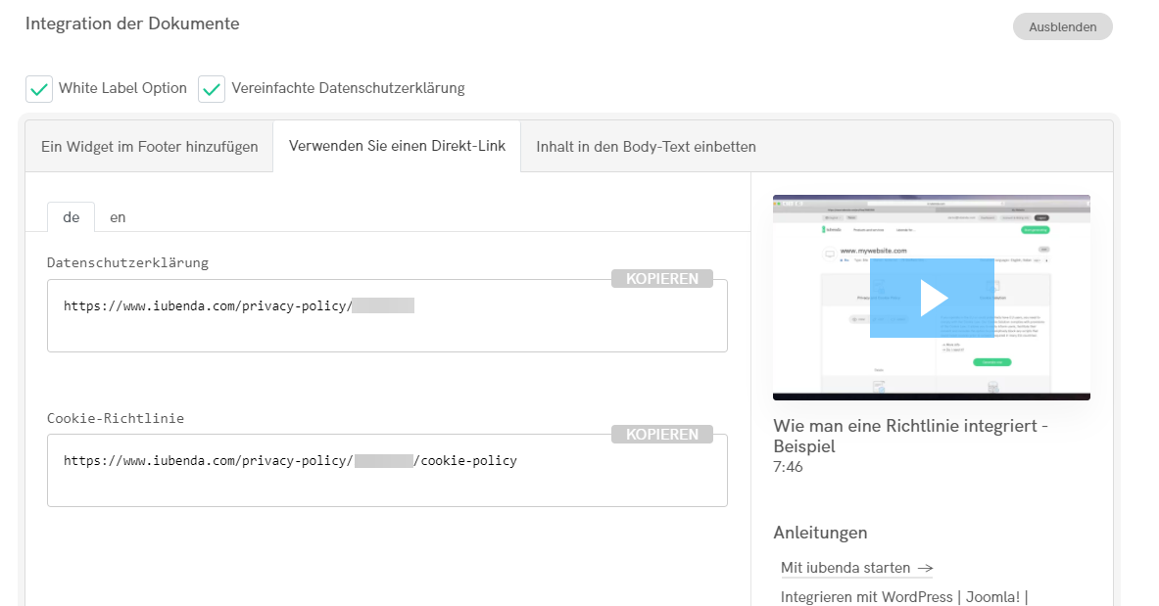Image resolution: width=1159 pixels, height=606 pixels.
Task: Copy the Datenschutzerklärung link with KOPIEREN
Action: 662,279
